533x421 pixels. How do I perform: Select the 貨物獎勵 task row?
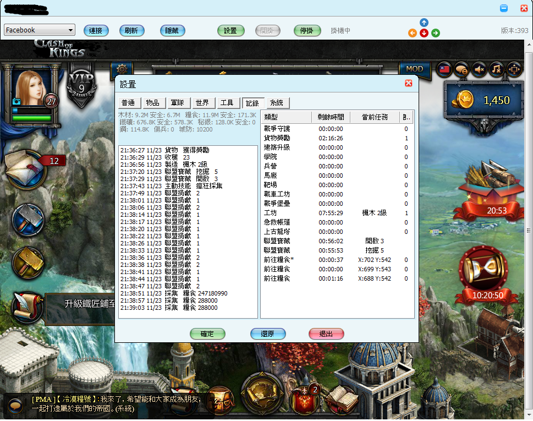tap(337, 138)
